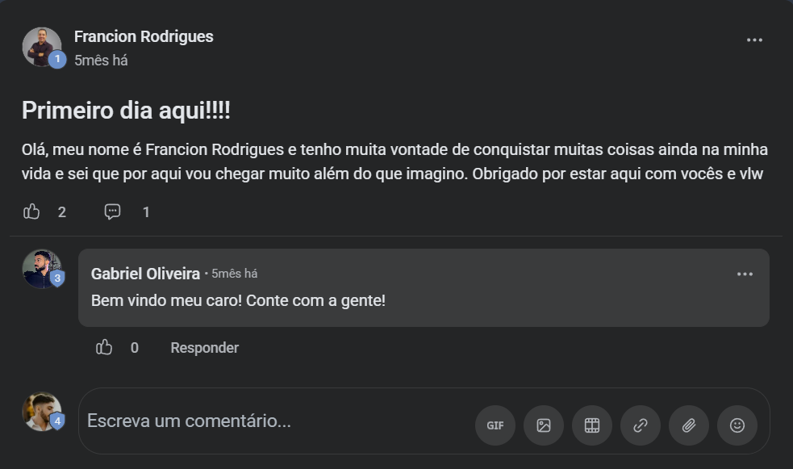Click Francion Rodrigues' avatar picture

[41, 47]
